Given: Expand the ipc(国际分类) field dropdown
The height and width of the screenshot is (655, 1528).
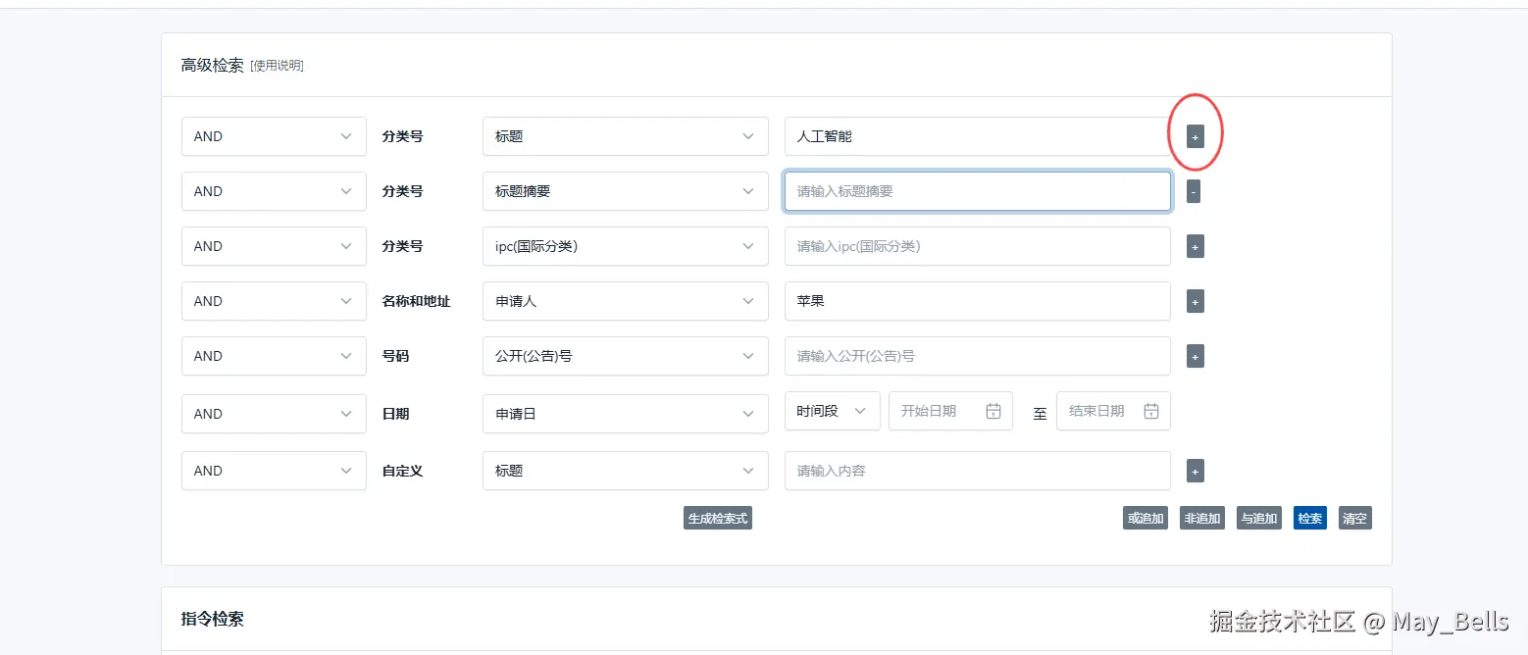Looking at the screenshot, I should pos(626,246).
